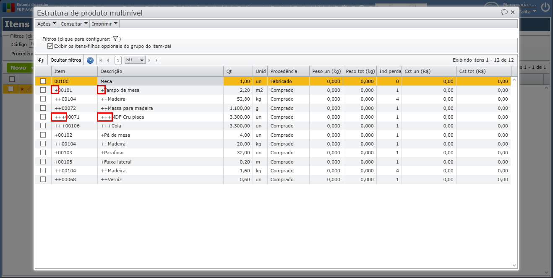Check the row for MDF Cru placa
This screenshot has height=278, width=553.
43,117
